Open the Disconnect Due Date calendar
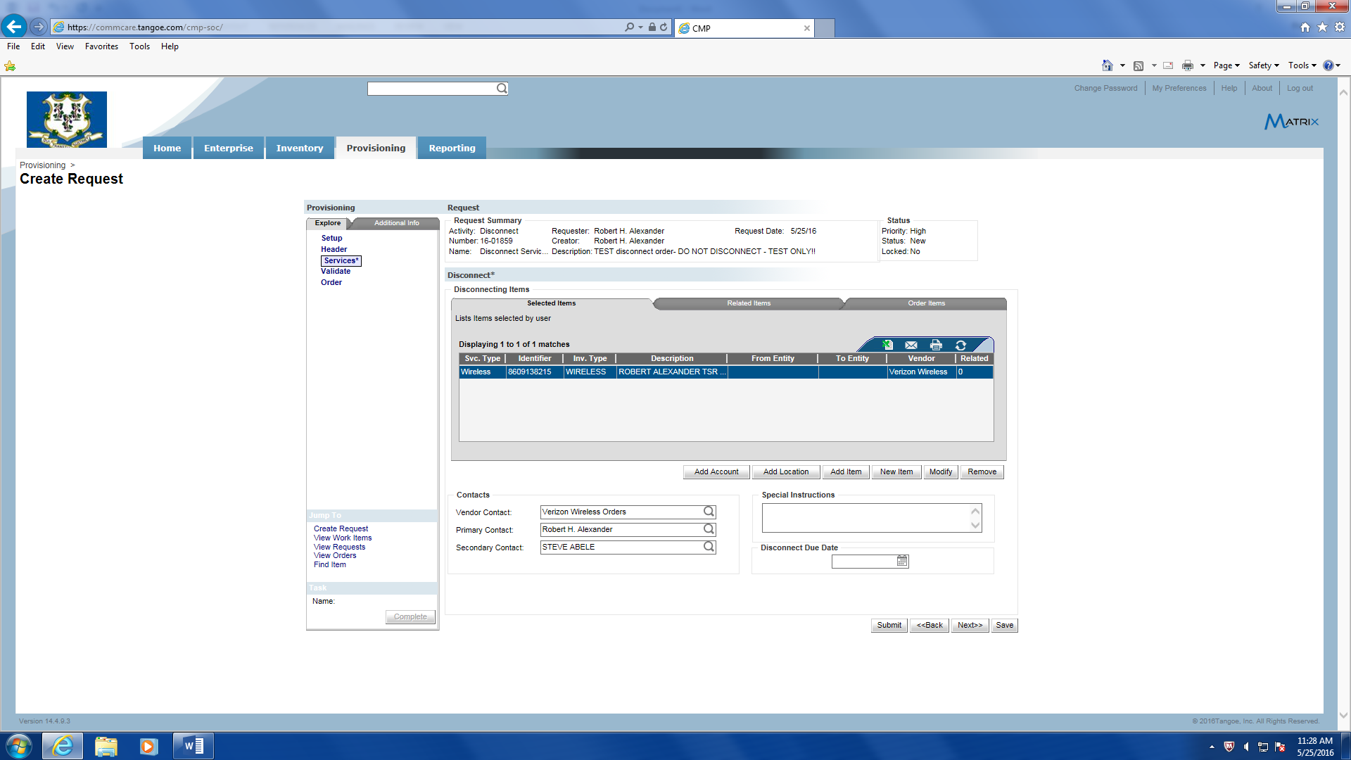 pyautogui.click(x=902, y=561)
